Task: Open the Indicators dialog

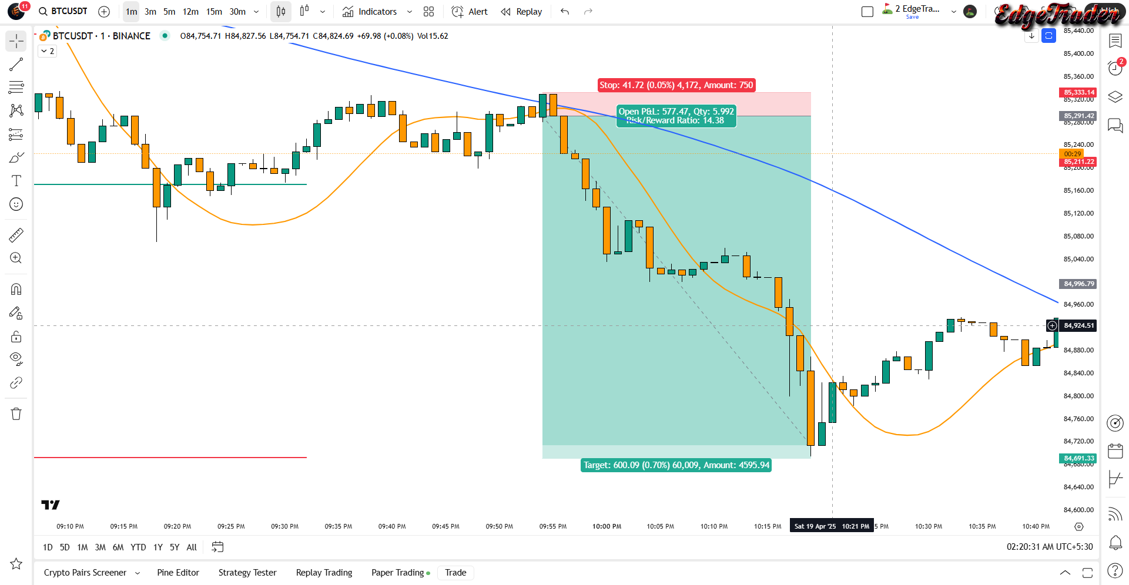Action: (370, 12)
